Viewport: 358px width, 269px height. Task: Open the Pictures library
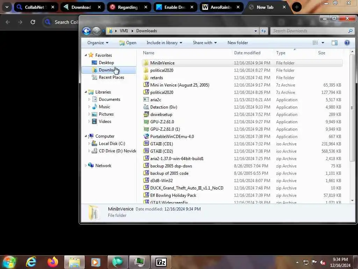106,114
